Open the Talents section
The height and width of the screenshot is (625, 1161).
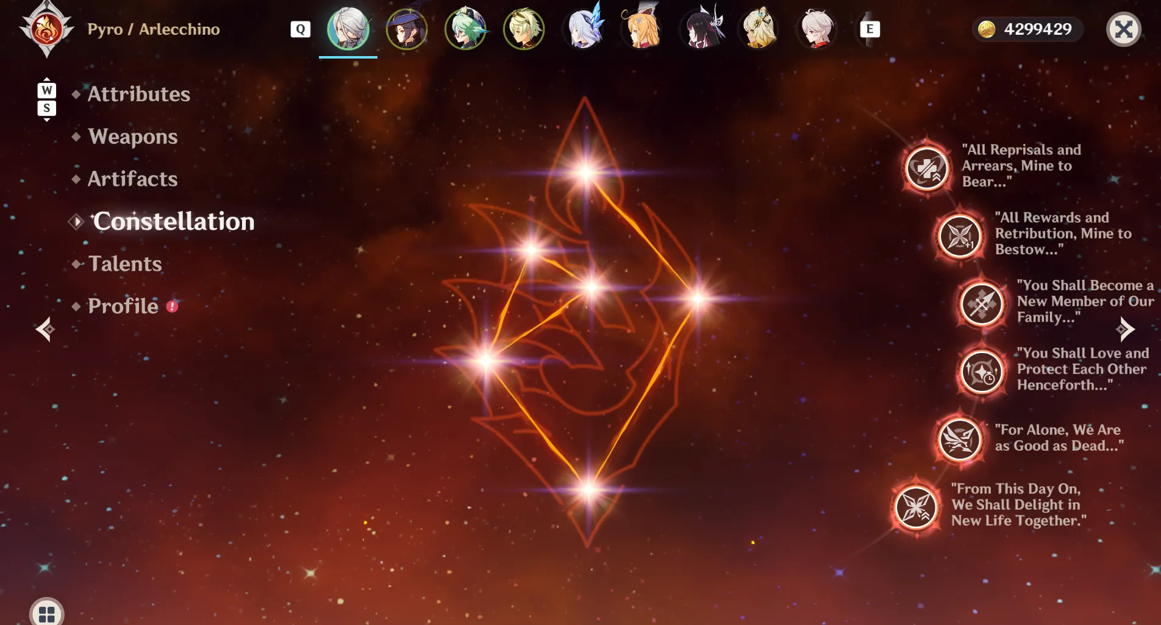click(x=124, y=263)
